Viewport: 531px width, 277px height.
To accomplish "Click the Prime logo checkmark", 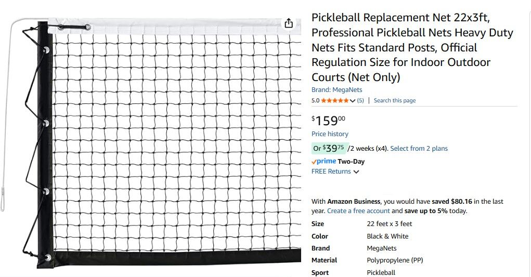I will coord(314,162).
